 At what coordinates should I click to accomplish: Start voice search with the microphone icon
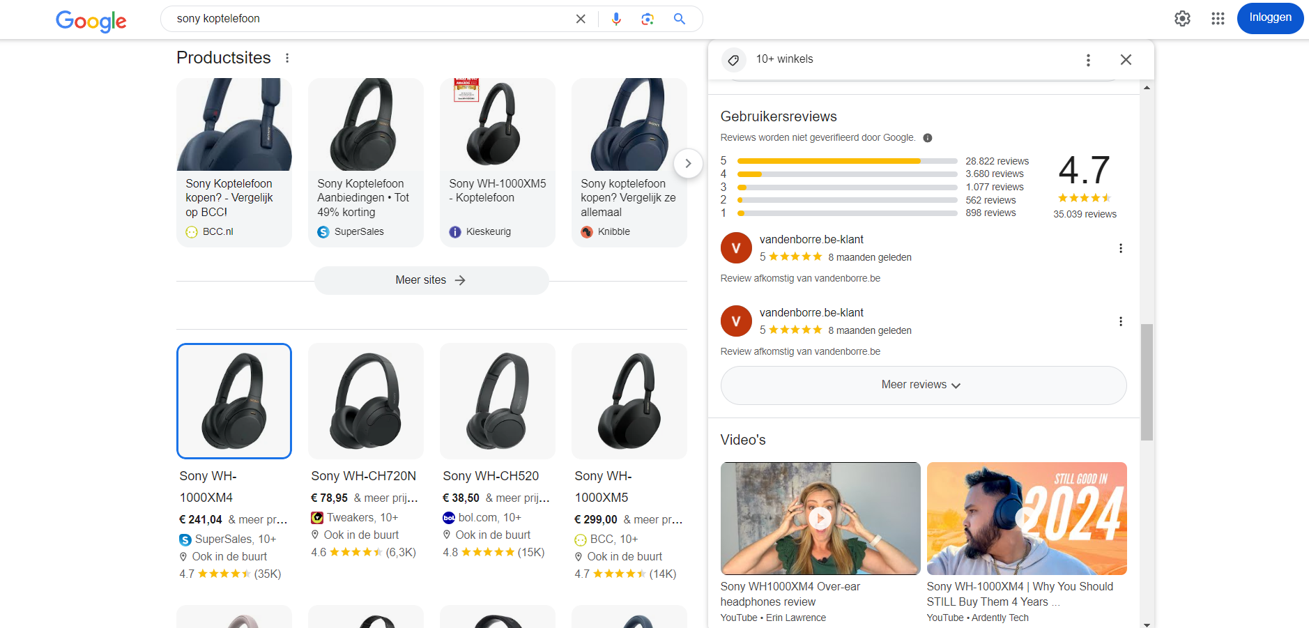point(616,19)
